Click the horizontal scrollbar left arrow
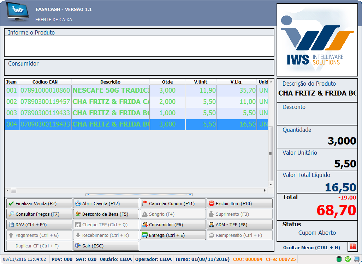 [7, 191]
